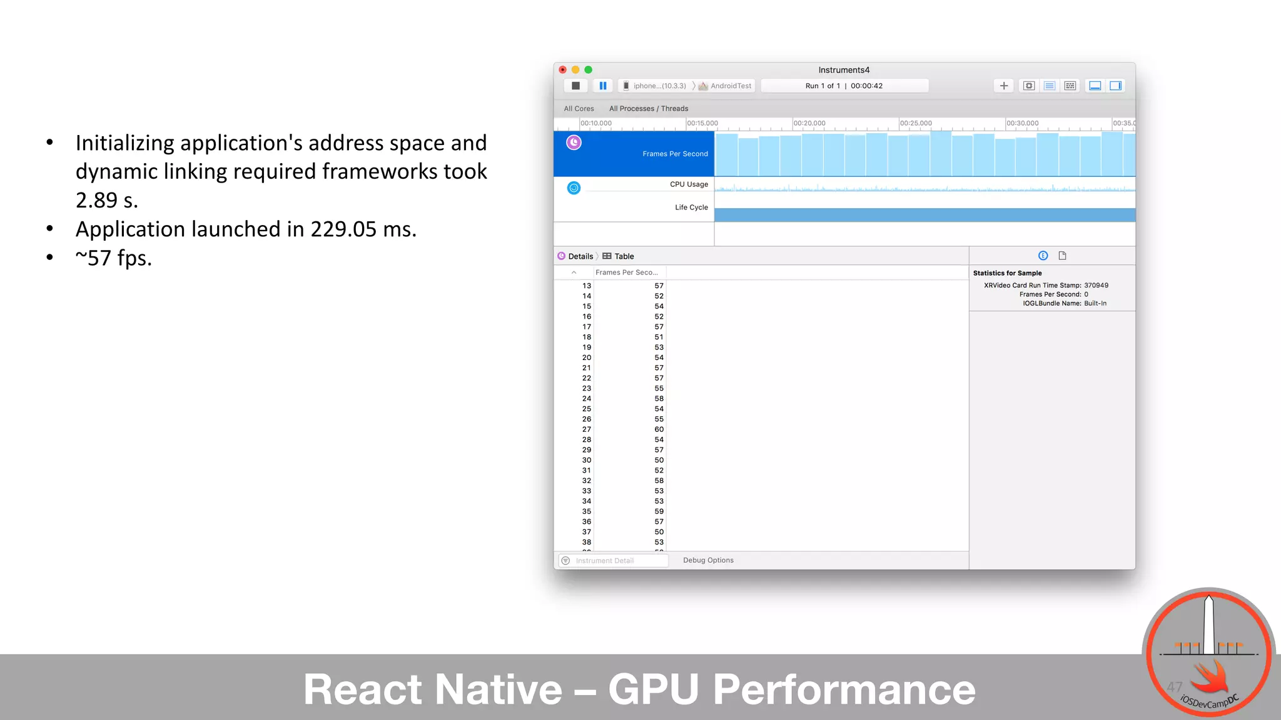Click the 00:20.000 timeline ruler mark
Screen dimensions: 1281x720
click(809, 123)
